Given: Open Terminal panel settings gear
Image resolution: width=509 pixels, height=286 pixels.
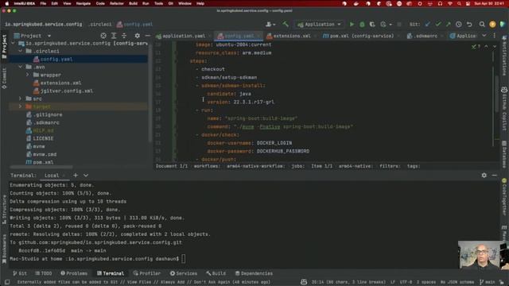Looking at the screenshot, I should (484, 175).
